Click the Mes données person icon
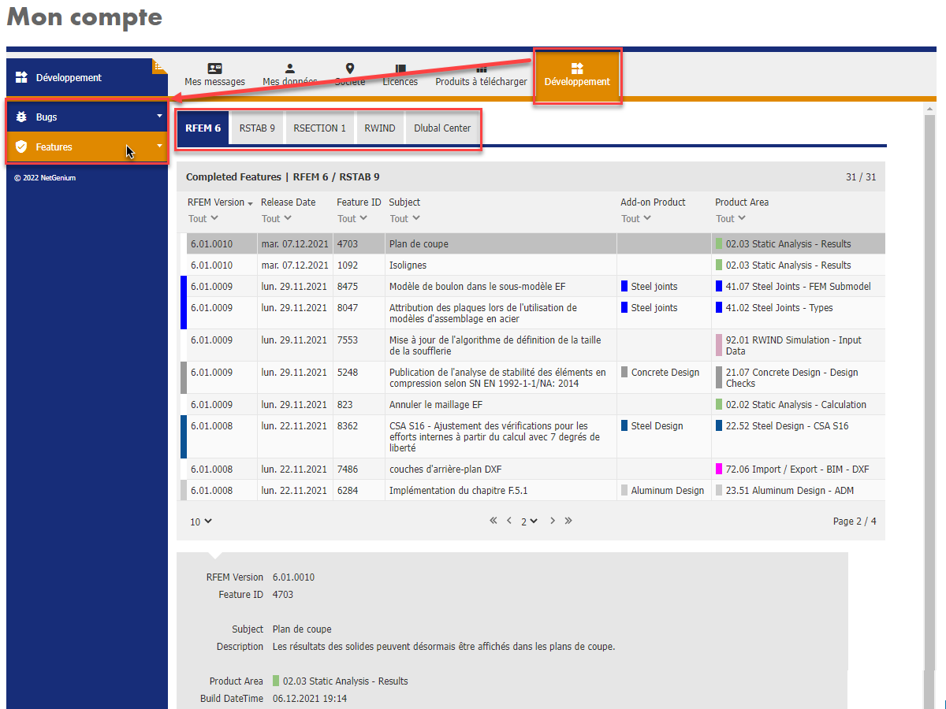 pyautogui.click(x=289, y=69)
